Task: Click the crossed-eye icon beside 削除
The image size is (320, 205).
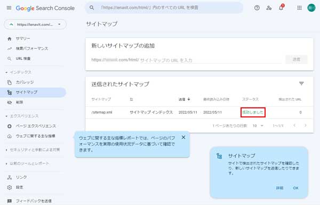Action: [x=10, y=102]
